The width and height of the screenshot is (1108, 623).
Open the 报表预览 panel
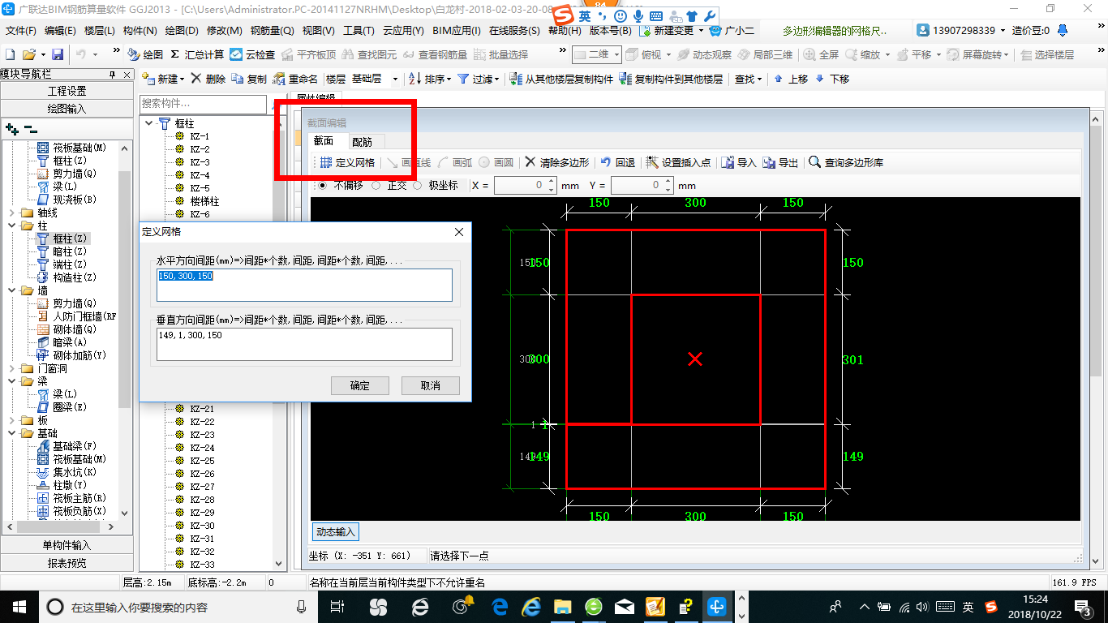(x=67, y=563)
